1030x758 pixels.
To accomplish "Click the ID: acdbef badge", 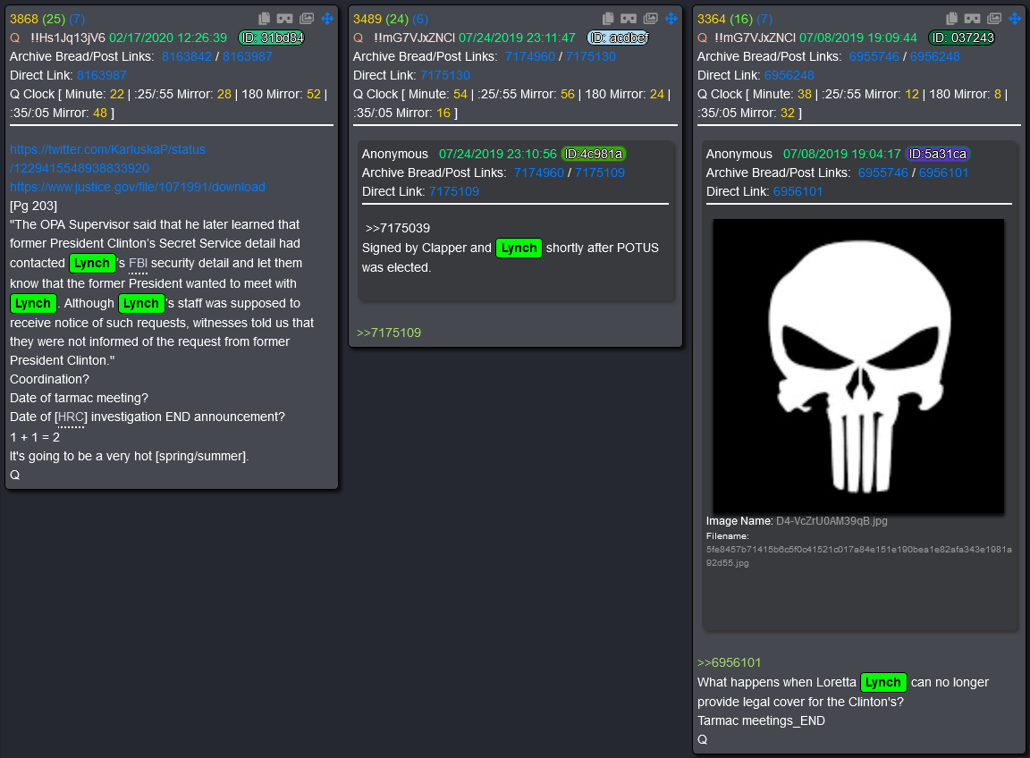I will 619,38.
